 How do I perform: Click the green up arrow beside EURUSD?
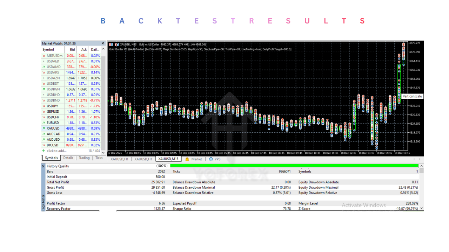click(43, 123)
